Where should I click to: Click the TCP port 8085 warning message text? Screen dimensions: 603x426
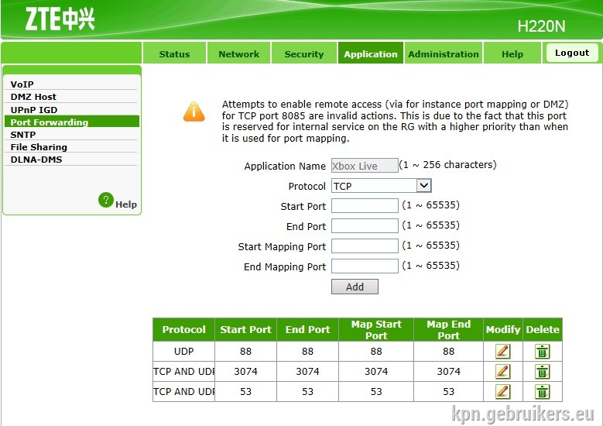pos(395,122)
